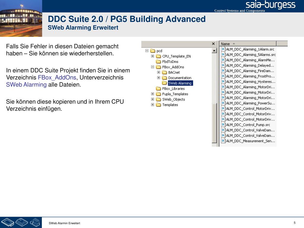Click the folder tree scroll-up arrow

pyautogui.click(x=214, y=51)
